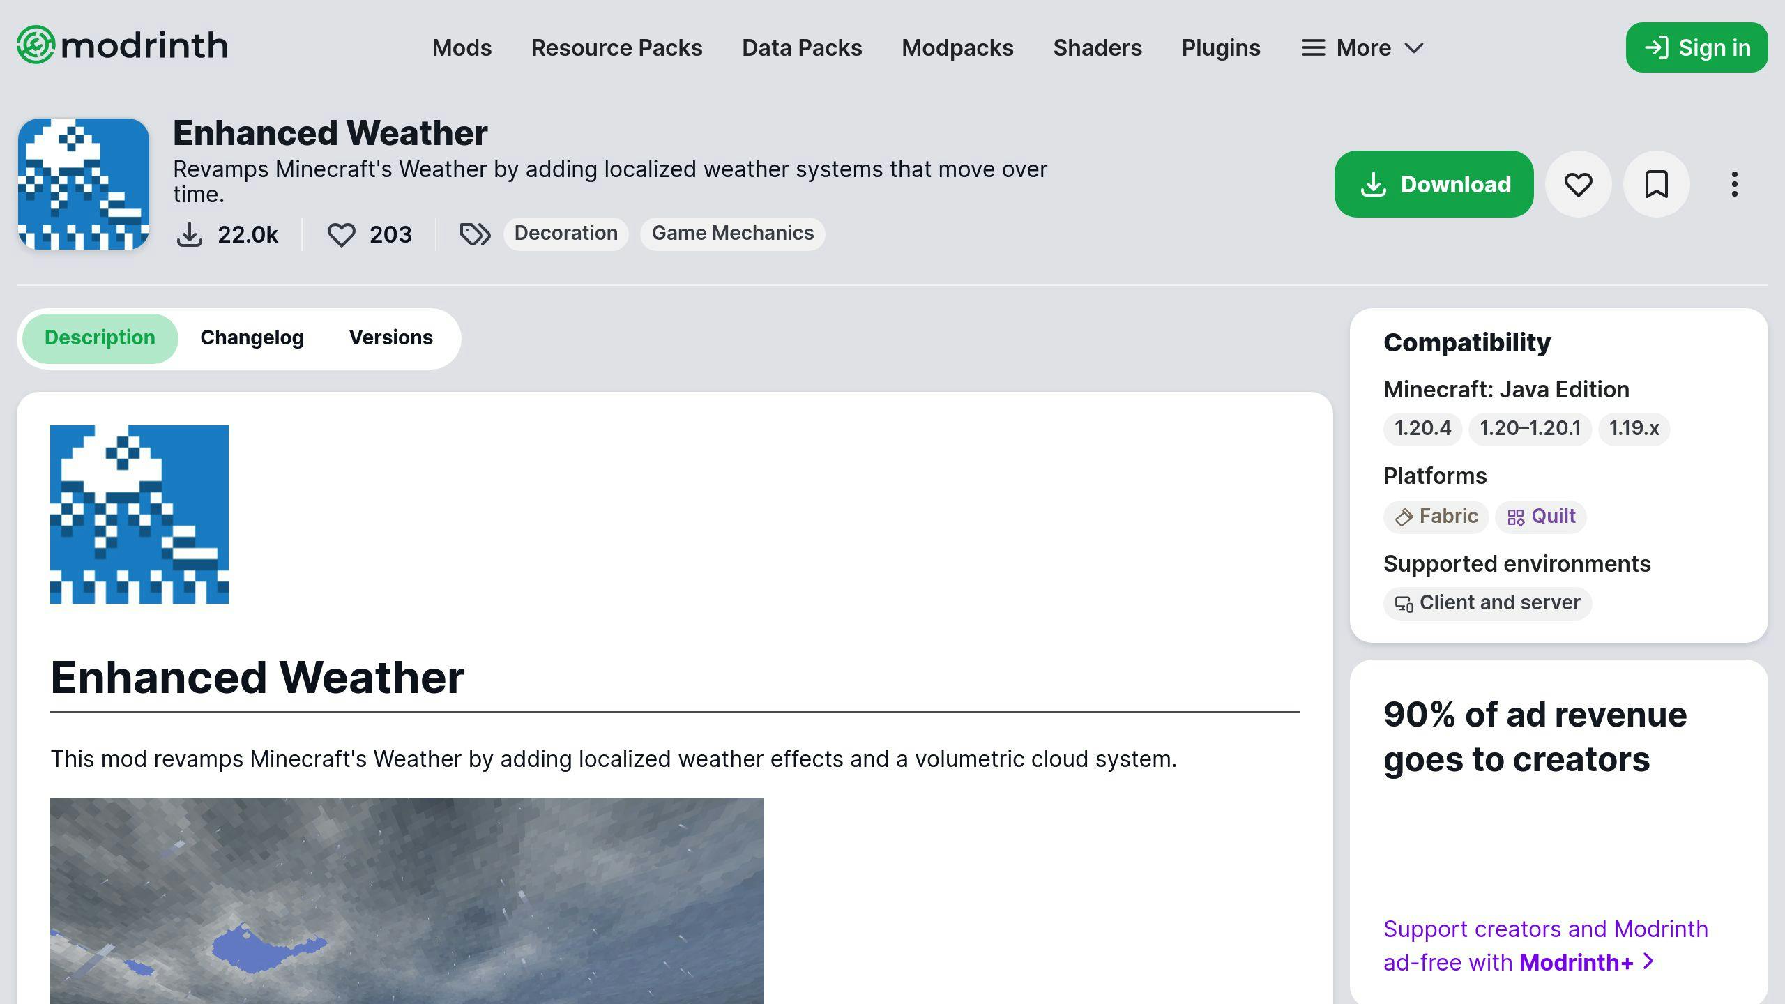Open the Versions tab
This screenshot has height=1004, width=1785.
click(391, 338)
